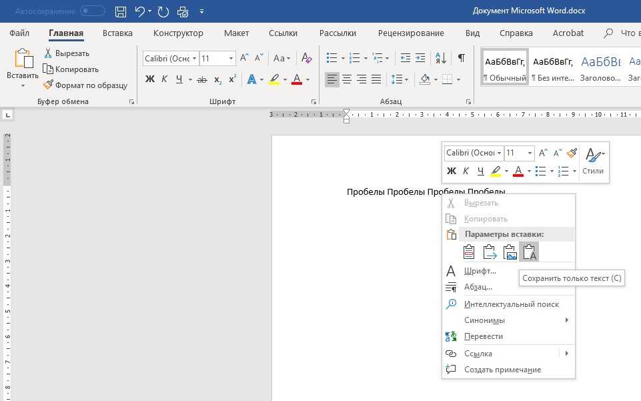Open Customize Quick Access Toolbar arrow
Image resolution: width=641 pixels, height=401 pixels.
click(201, 11)
